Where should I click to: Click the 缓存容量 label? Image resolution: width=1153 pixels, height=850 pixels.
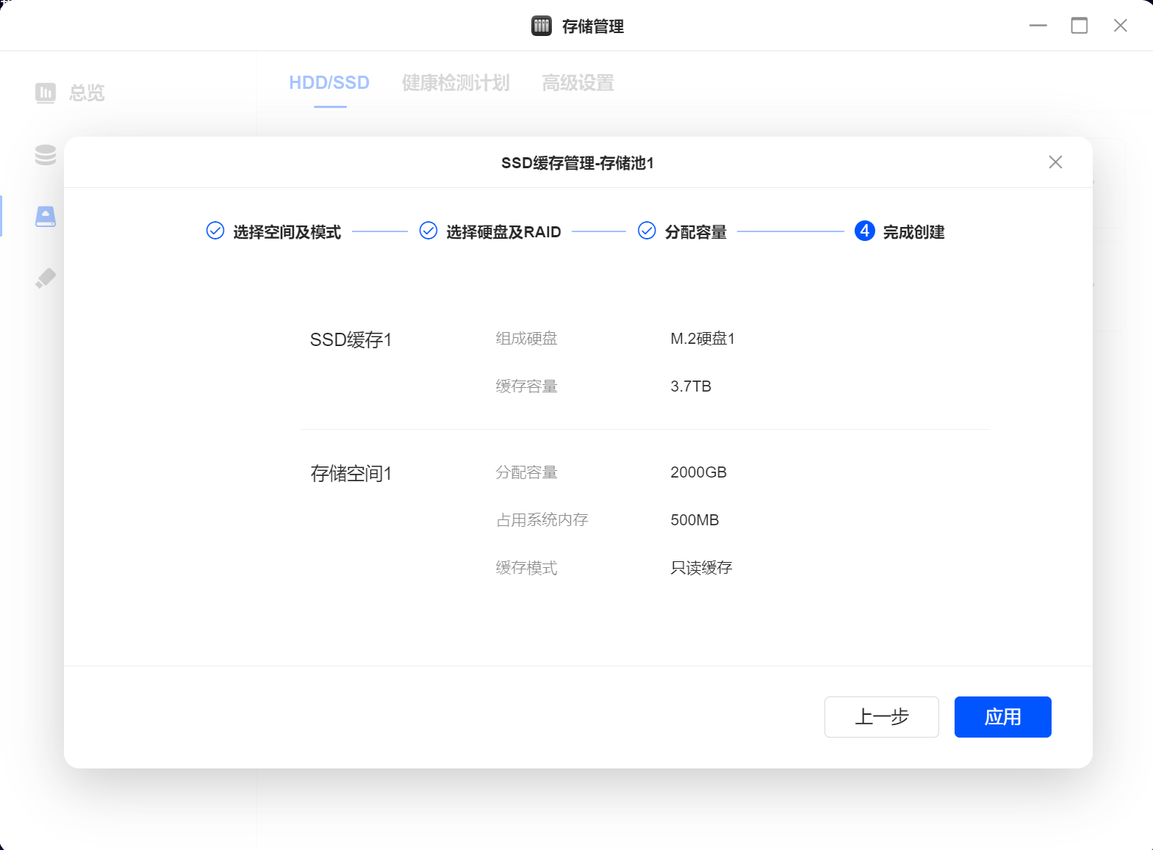[x=526, y=386]
